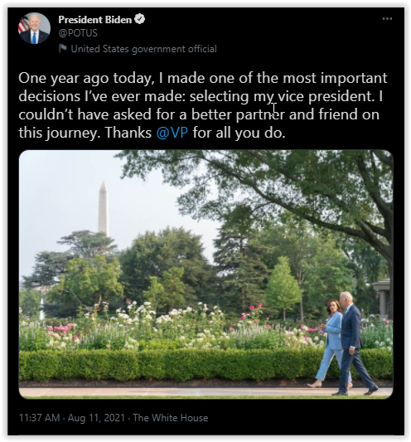Viewport: 411px width, 442px height.
Task: Click the "One year ago today" opening text
Action: [x=86, y=78]
